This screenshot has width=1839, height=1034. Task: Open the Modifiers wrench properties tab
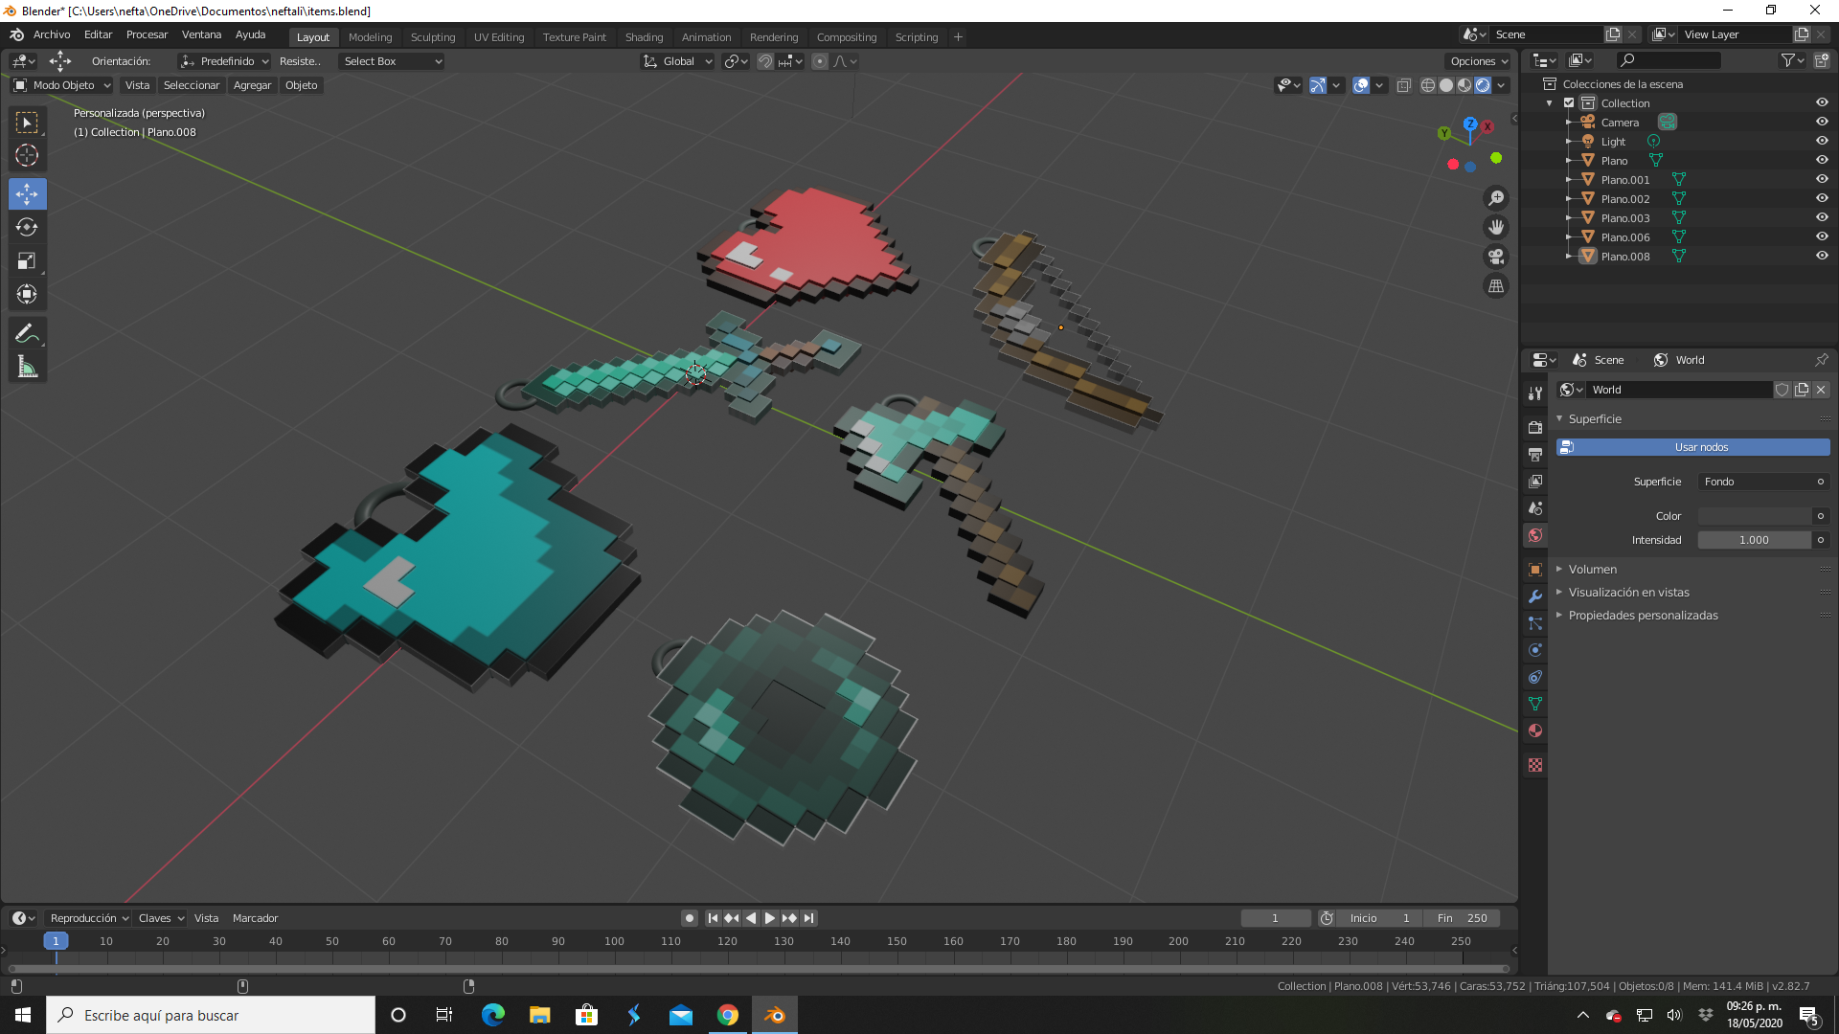pos(1535,596)
